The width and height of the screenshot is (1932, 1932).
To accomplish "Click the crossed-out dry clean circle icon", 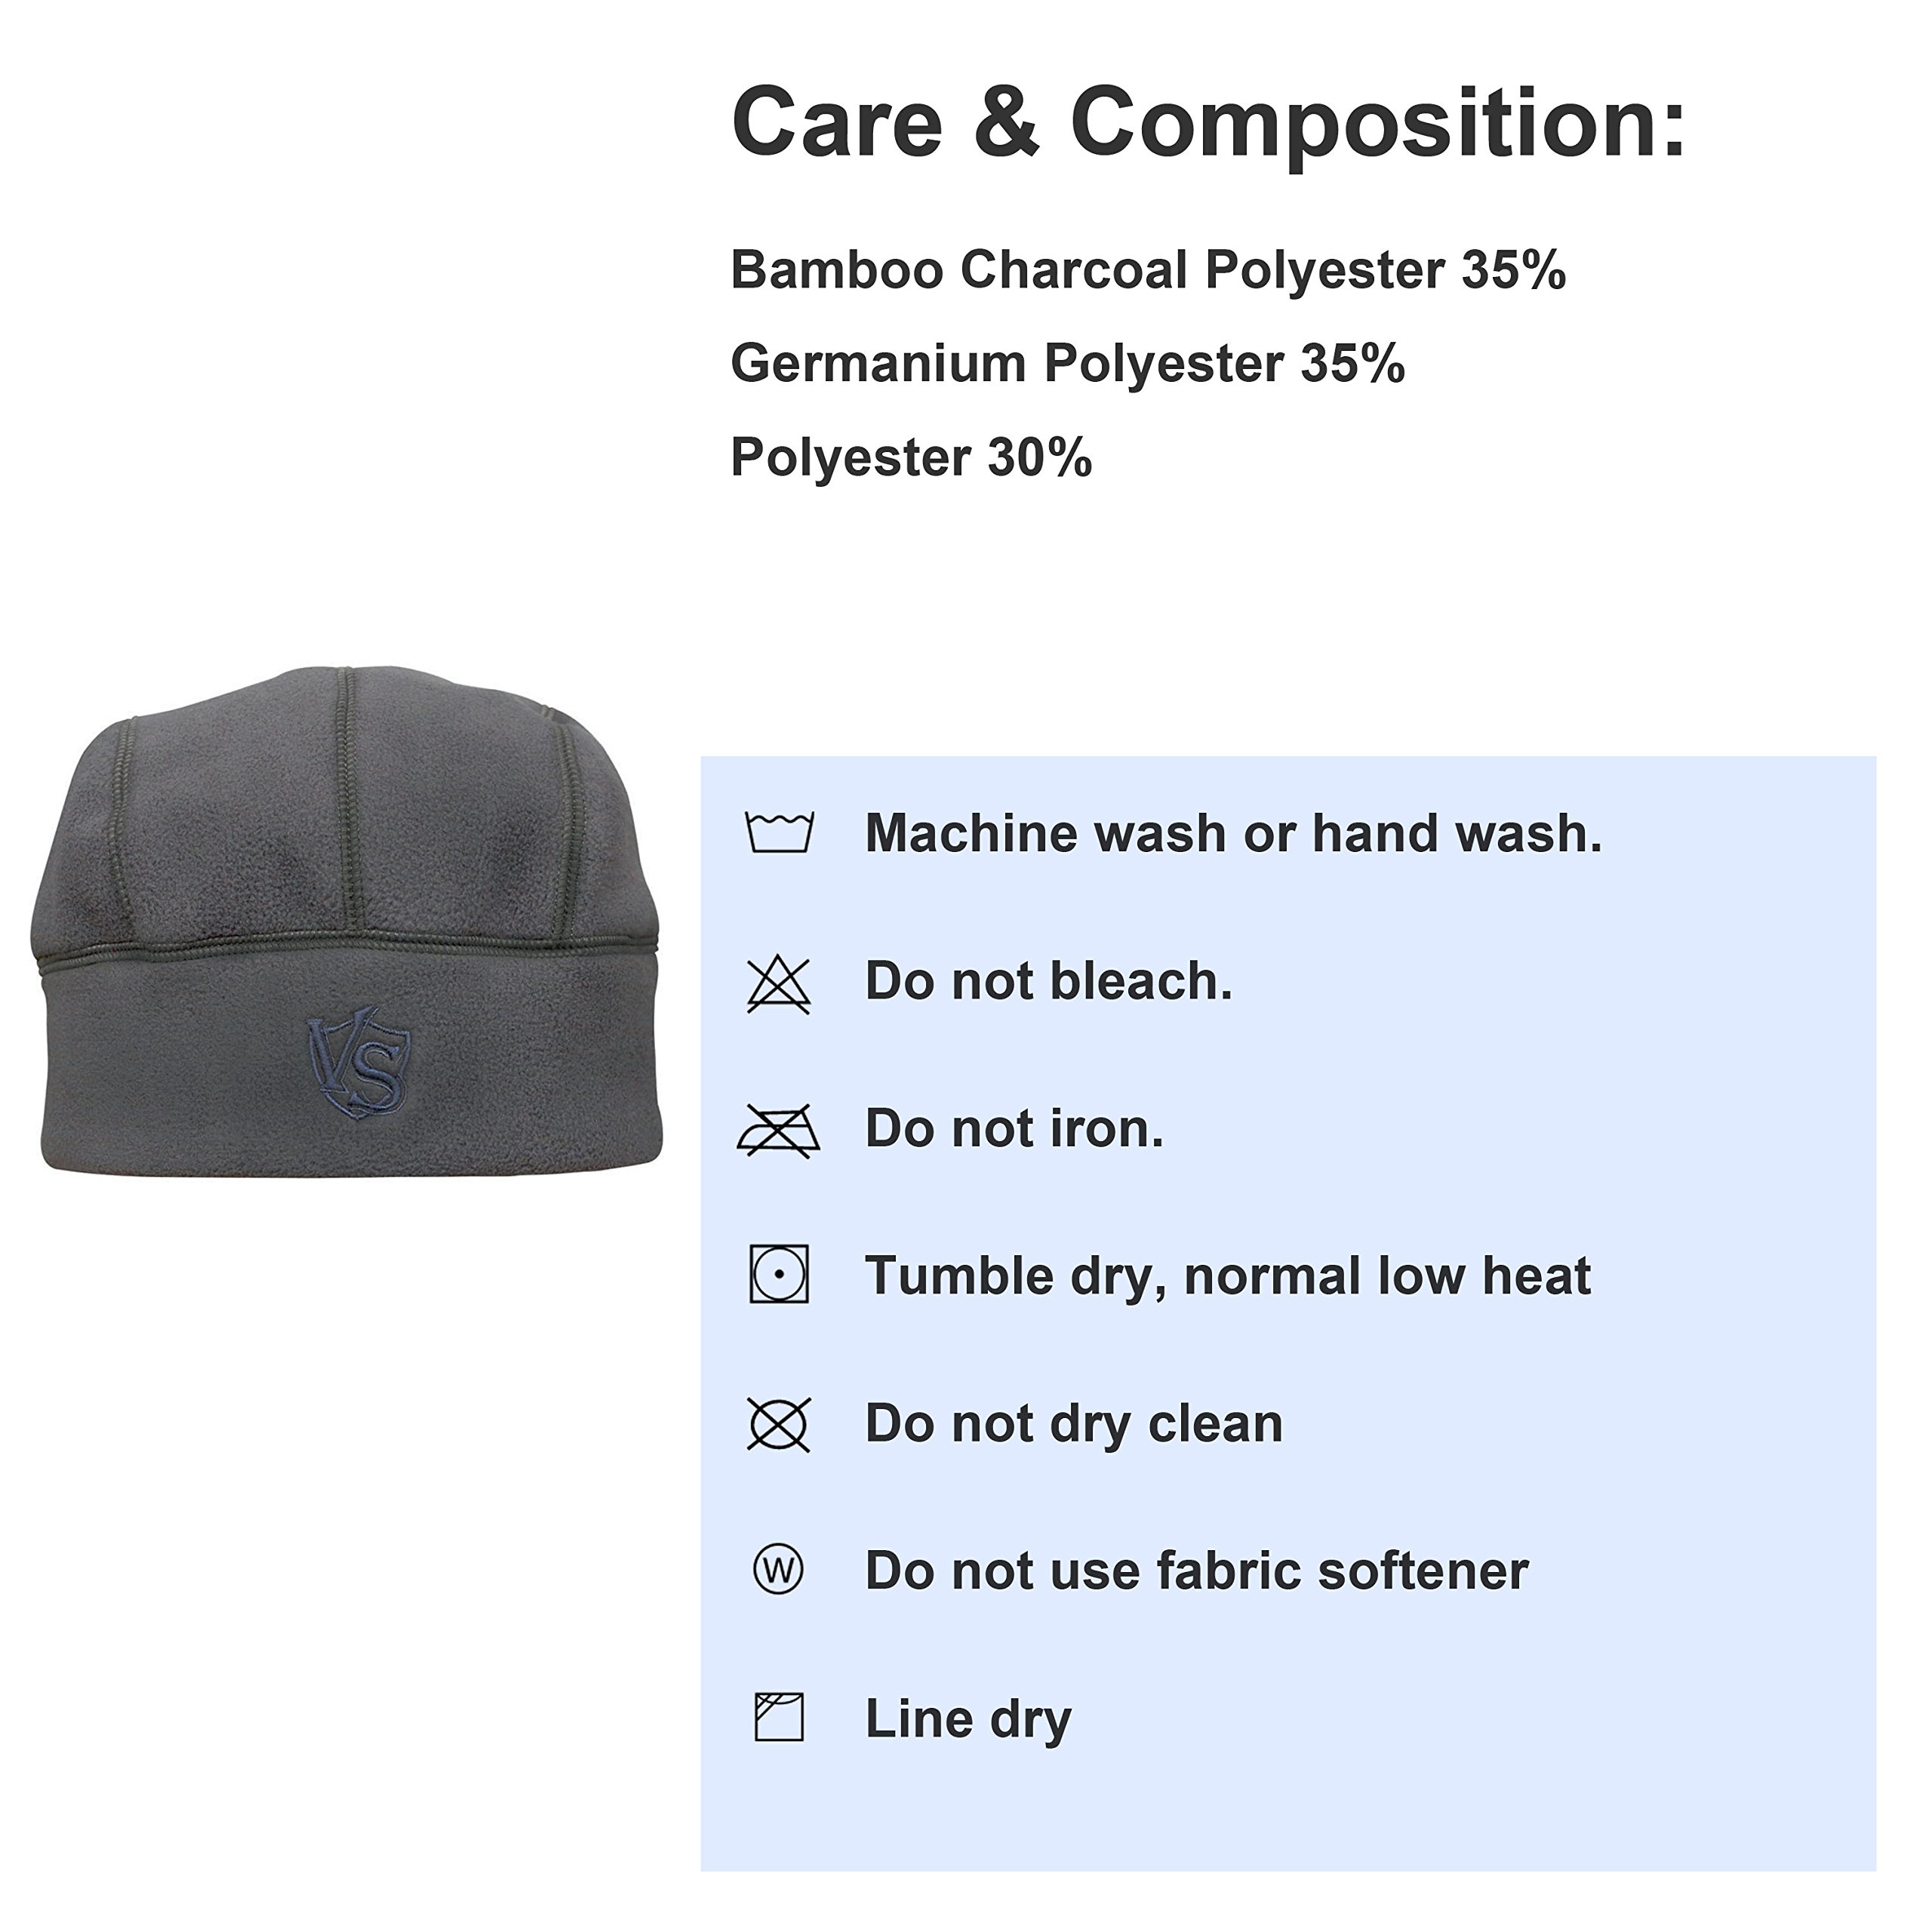I will (x=779, y=1424).
